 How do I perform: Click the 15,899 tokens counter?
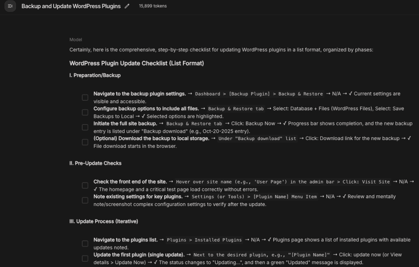153,6
